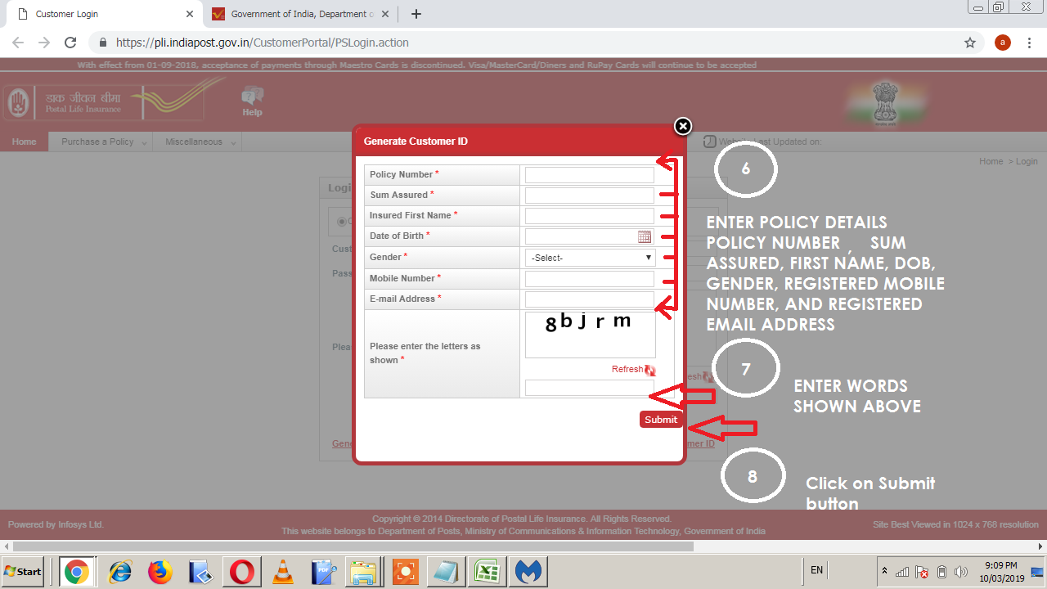Click the Refresh text link below the captcha

tap(625, 369)
